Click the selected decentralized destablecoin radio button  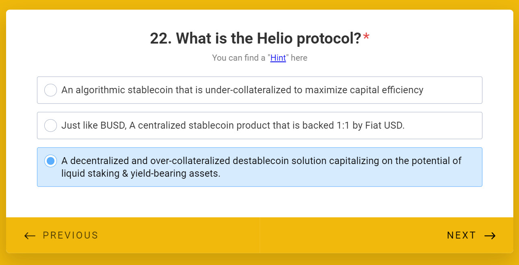(x=50, y=161)
